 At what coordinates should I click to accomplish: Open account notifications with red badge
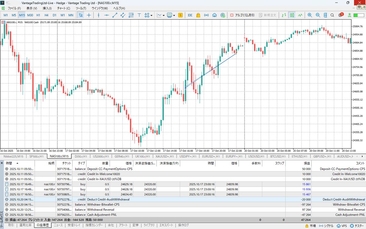(341, 15)
